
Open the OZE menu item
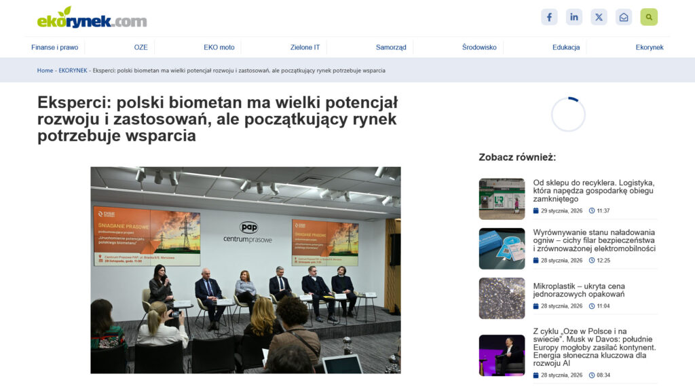pos(141,48)
